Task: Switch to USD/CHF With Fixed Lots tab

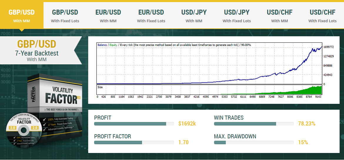Action: 323,15
